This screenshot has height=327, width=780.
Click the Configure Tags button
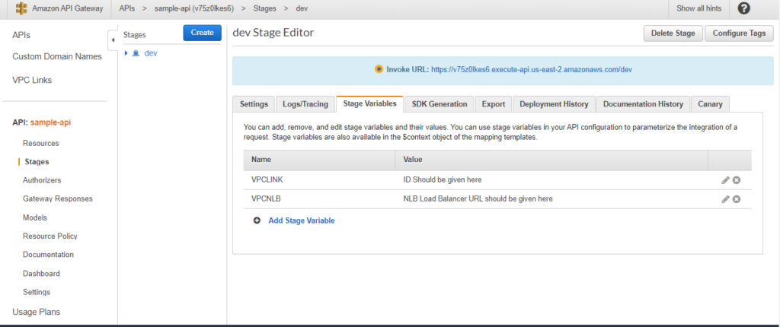tap(739, 33)
